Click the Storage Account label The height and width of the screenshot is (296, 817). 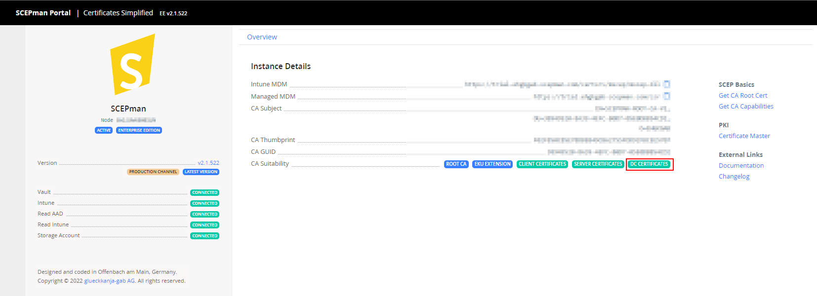(58, 236)
